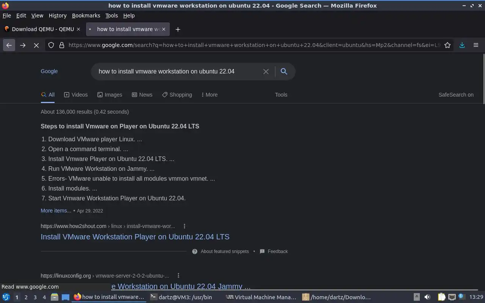Go forward one page

click(23, 45)
